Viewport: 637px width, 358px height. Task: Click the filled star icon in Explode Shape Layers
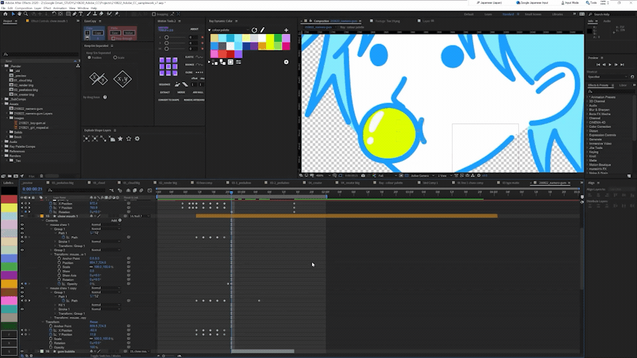120,139
